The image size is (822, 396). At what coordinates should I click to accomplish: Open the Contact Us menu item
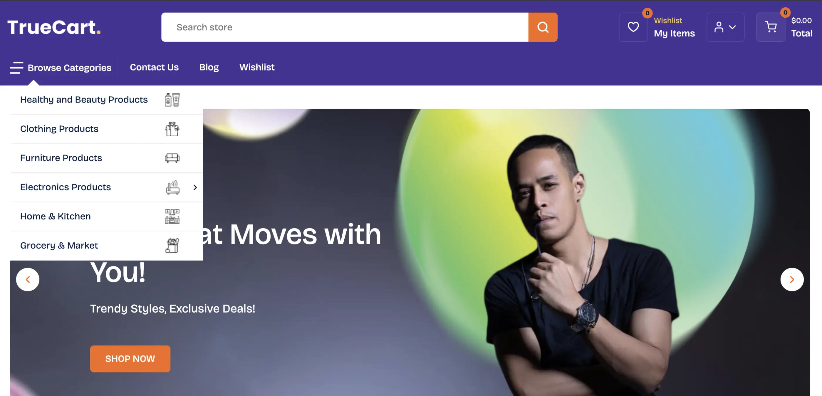pyautogui.click(x=154, y=67)
